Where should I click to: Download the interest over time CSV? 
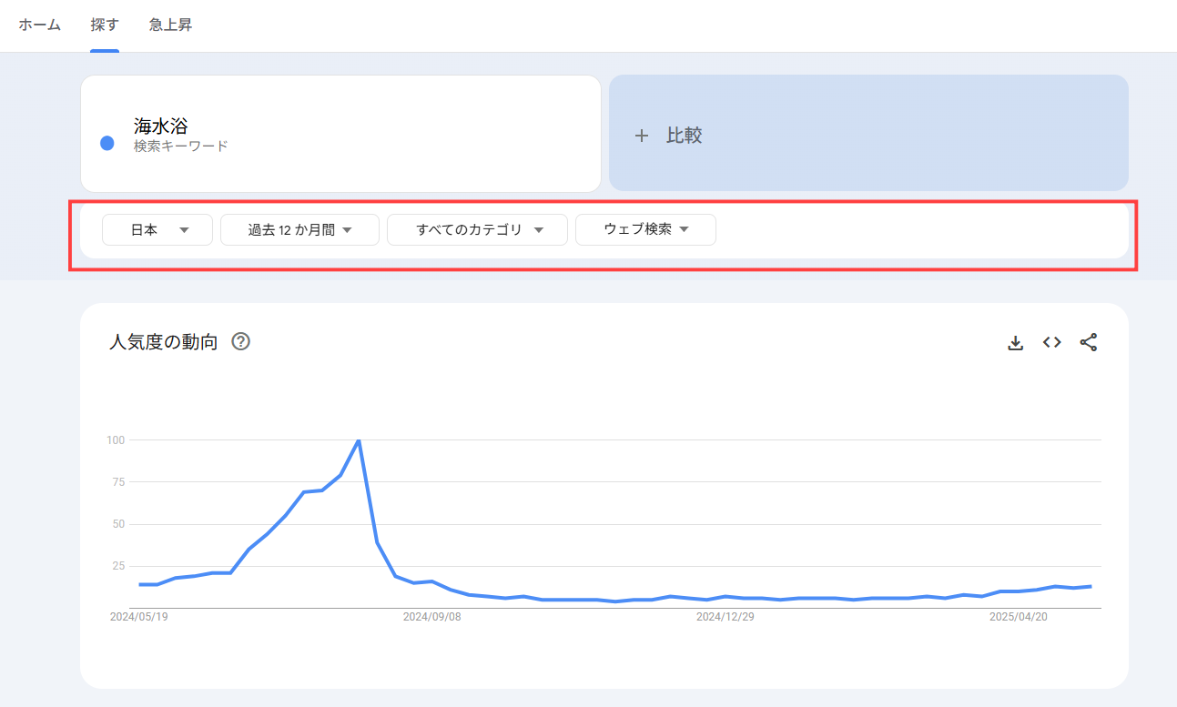[1016, 343]
